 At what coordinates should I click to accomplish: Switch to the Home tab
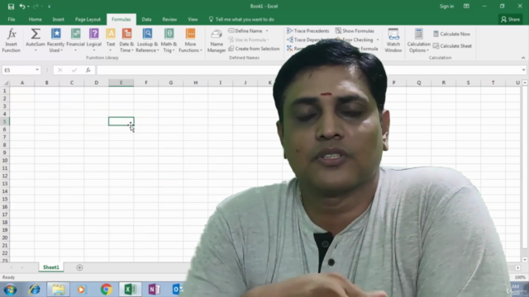(x=35, y=19)
